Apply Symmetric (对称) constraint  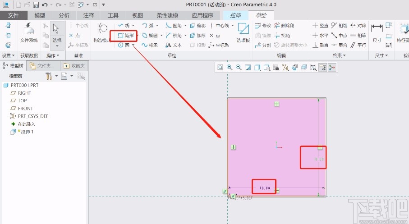coord(358,26)
